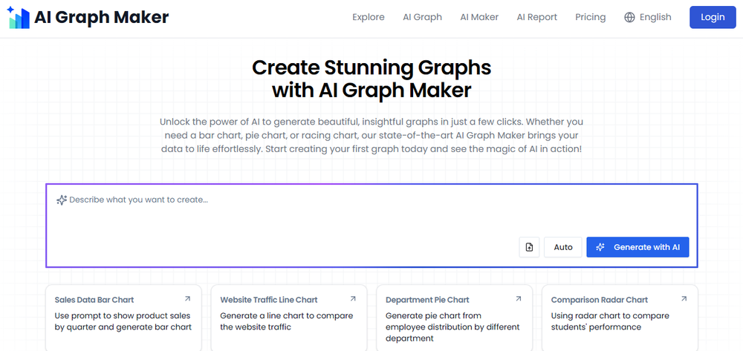Expand the English language selector
The image size is (743, 351).
[655, 17]
